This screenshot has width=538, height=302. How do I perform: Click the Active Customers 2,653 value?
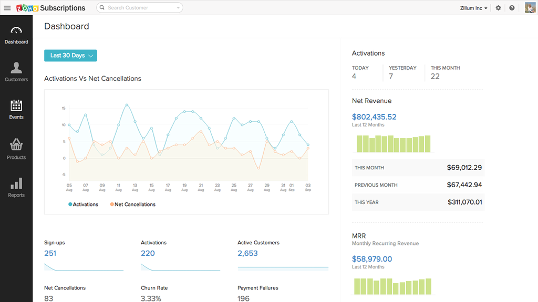point(247,253)
